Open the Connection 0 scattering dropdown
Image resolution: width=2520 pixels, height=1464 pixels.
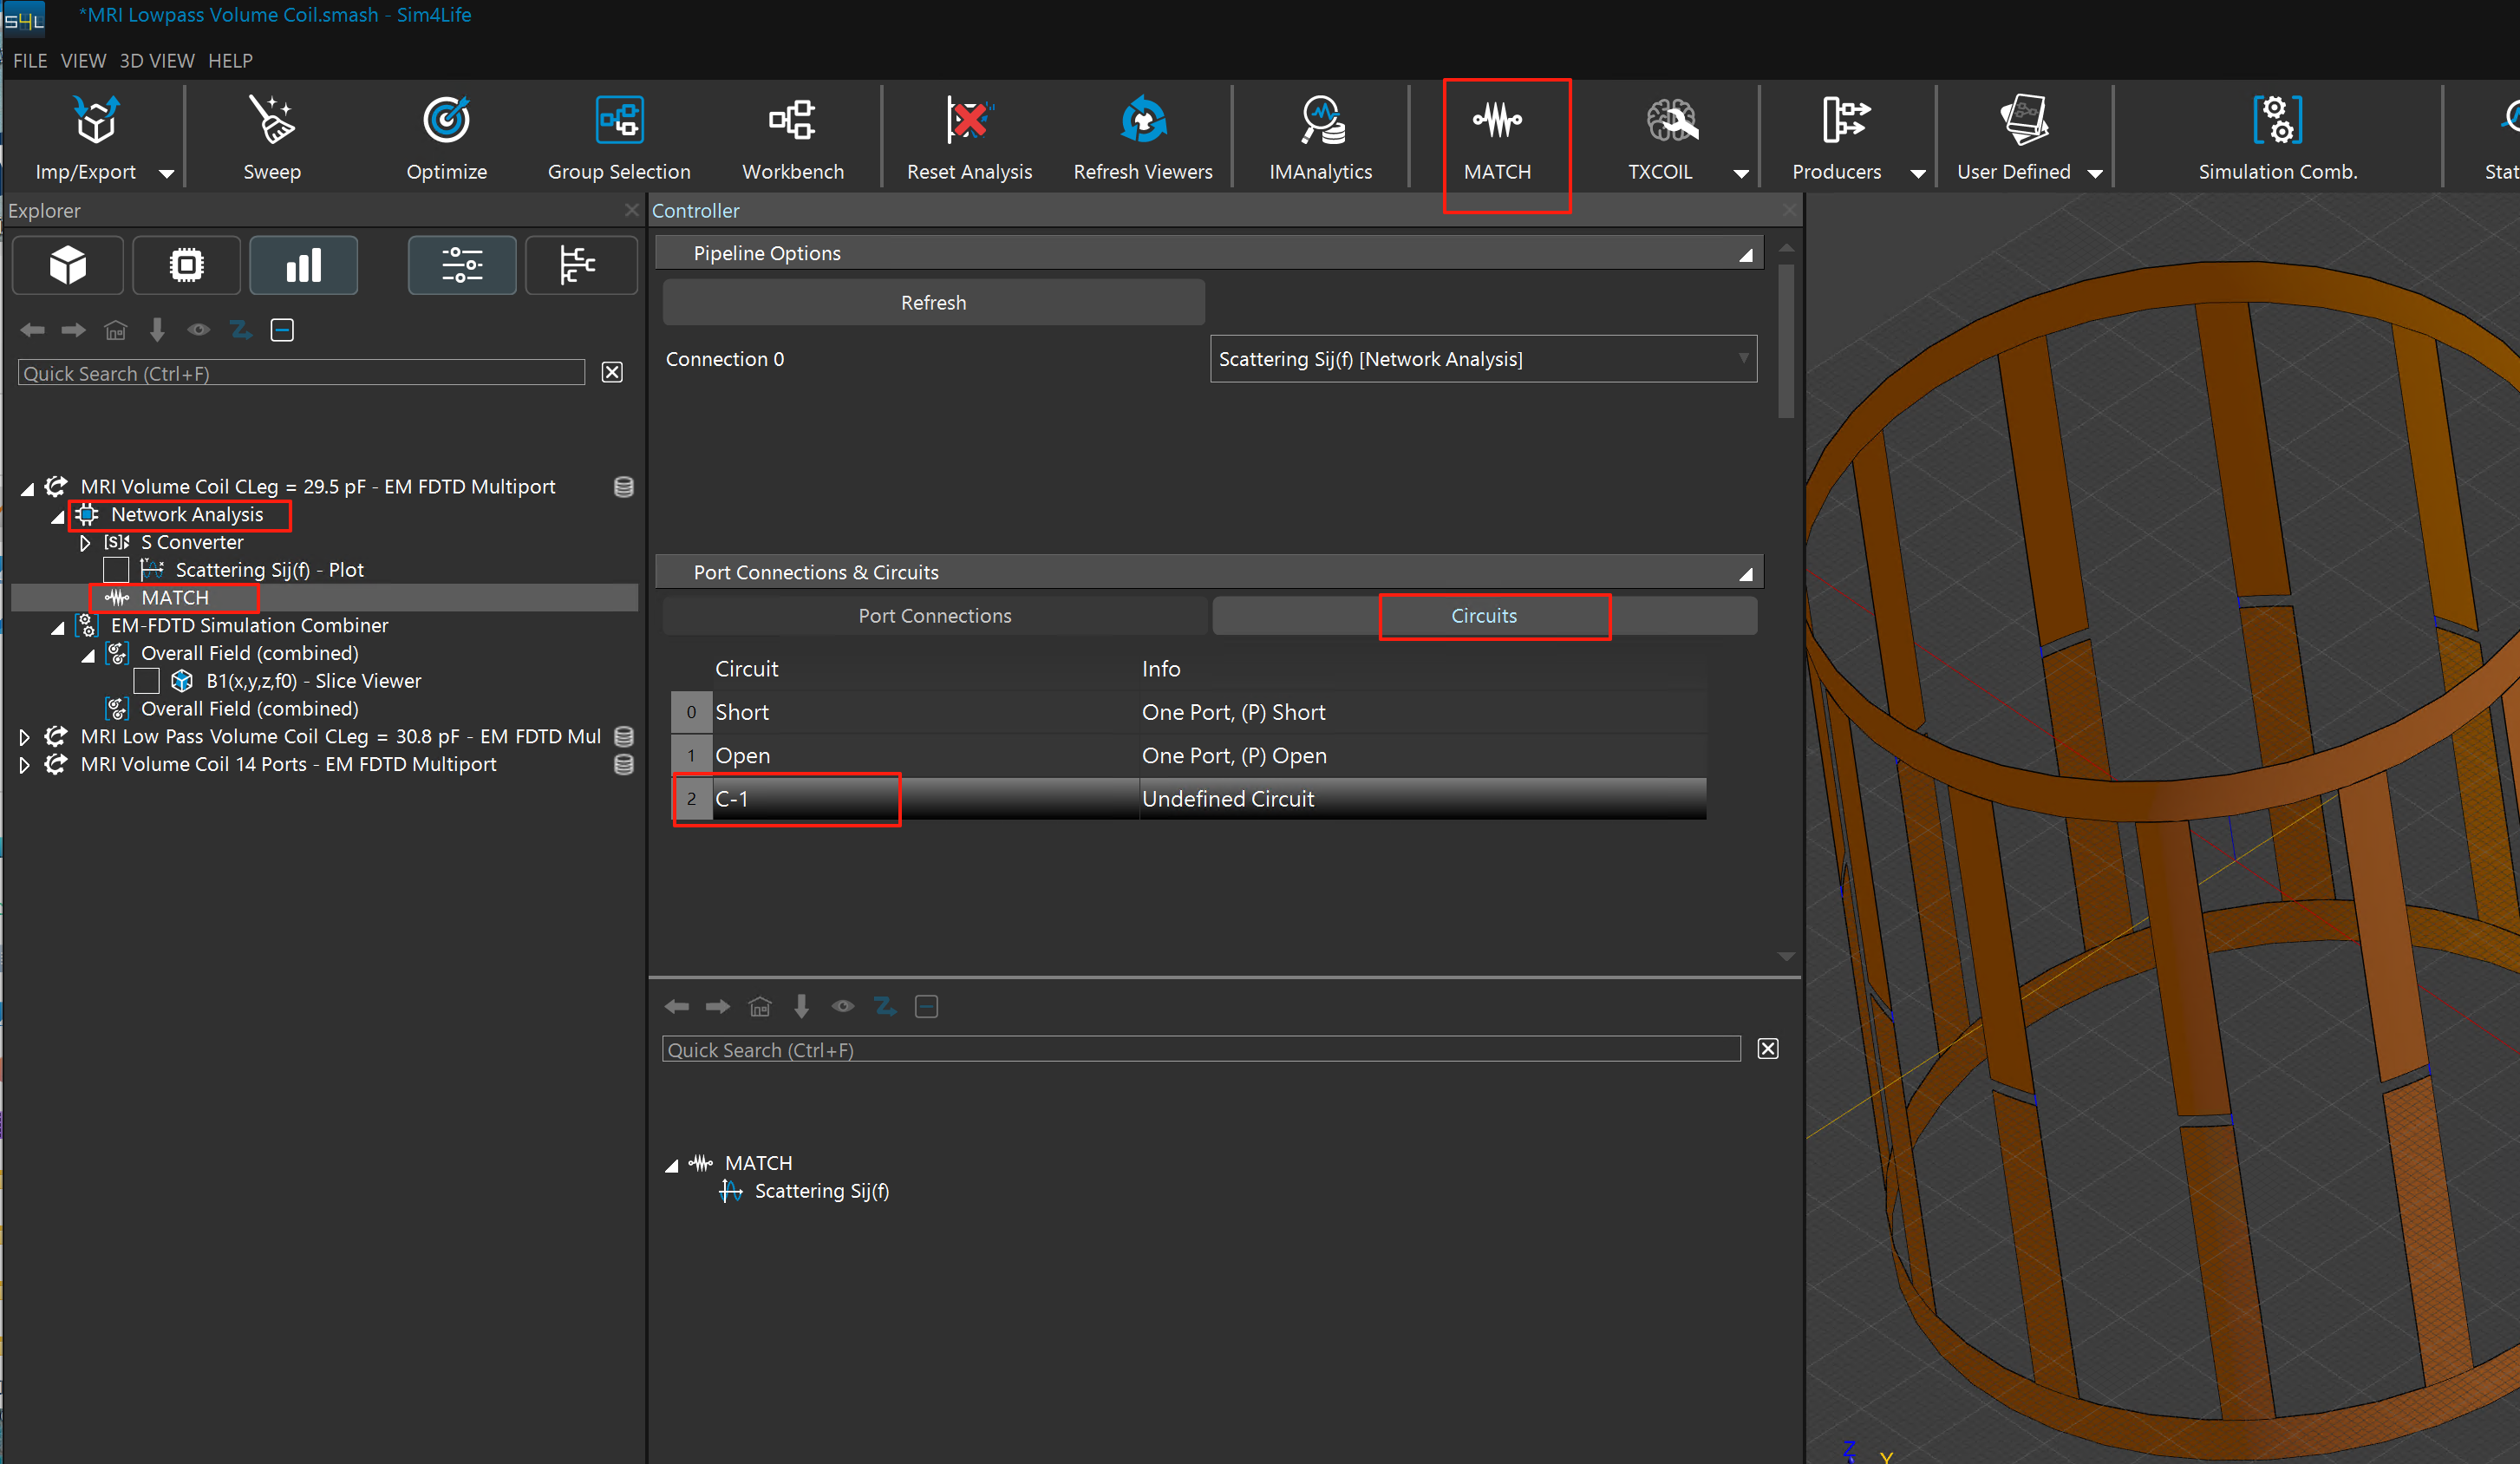1482,359
